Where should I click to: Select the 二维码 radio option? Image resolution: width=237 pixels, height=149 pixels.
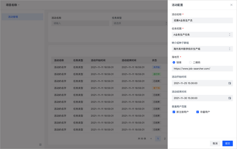(190, 62)
